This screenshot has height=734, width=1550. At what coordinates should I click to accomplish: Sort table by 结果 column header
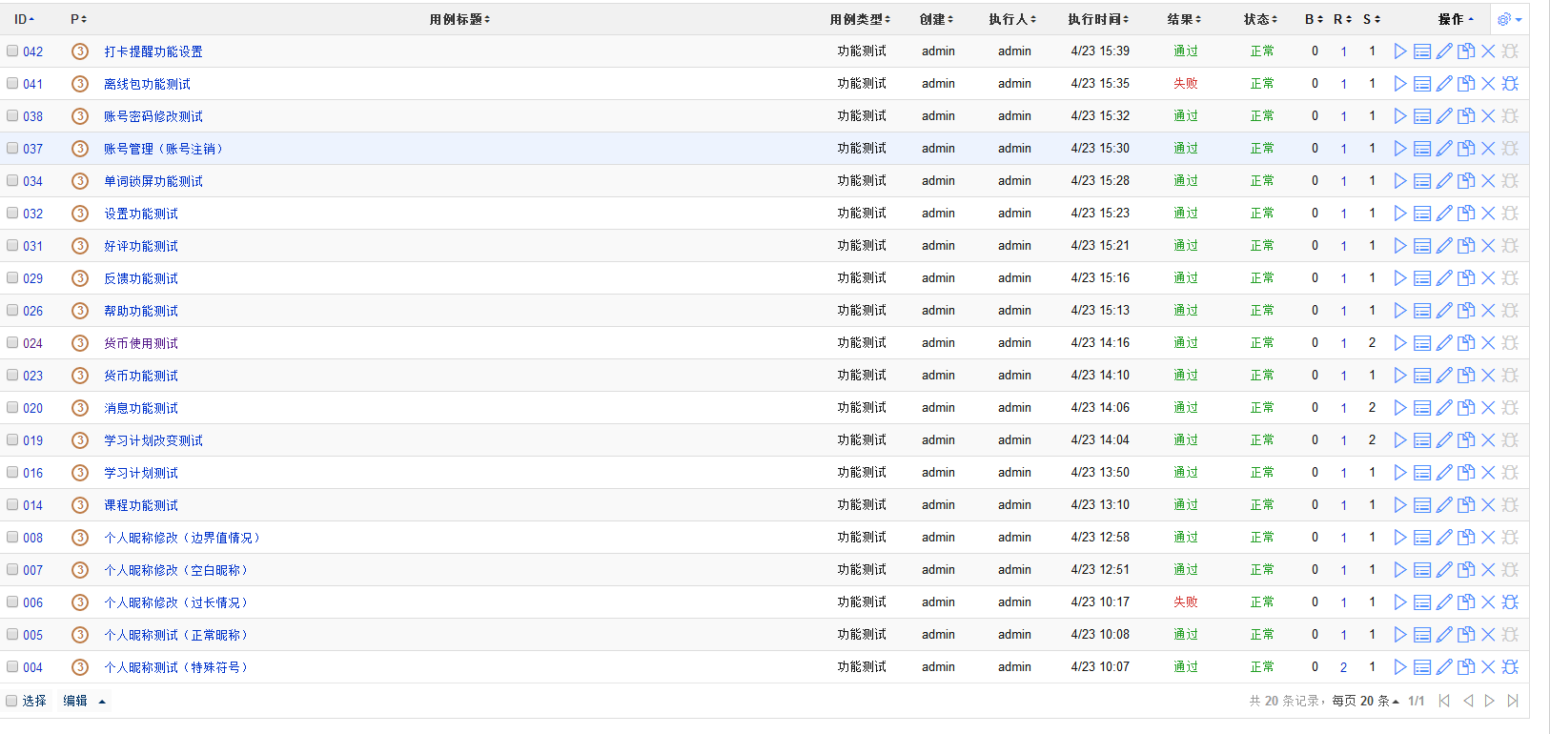[1184, 19]
